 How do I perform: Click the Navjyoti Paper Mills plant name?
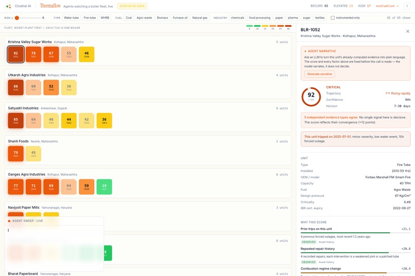24,208
